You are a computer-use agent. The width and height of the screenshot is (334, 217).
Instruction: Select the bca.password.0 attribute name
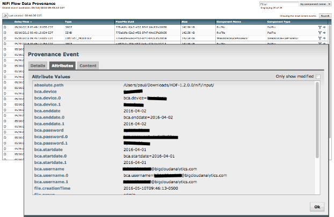(x=51, y=137)
